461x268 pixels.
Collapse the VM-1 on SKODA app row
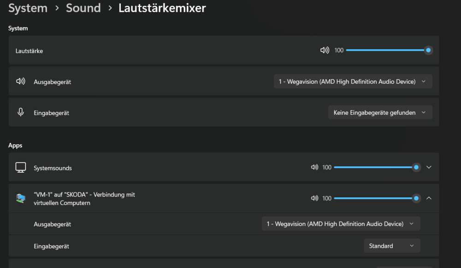(x=429, y=198)
